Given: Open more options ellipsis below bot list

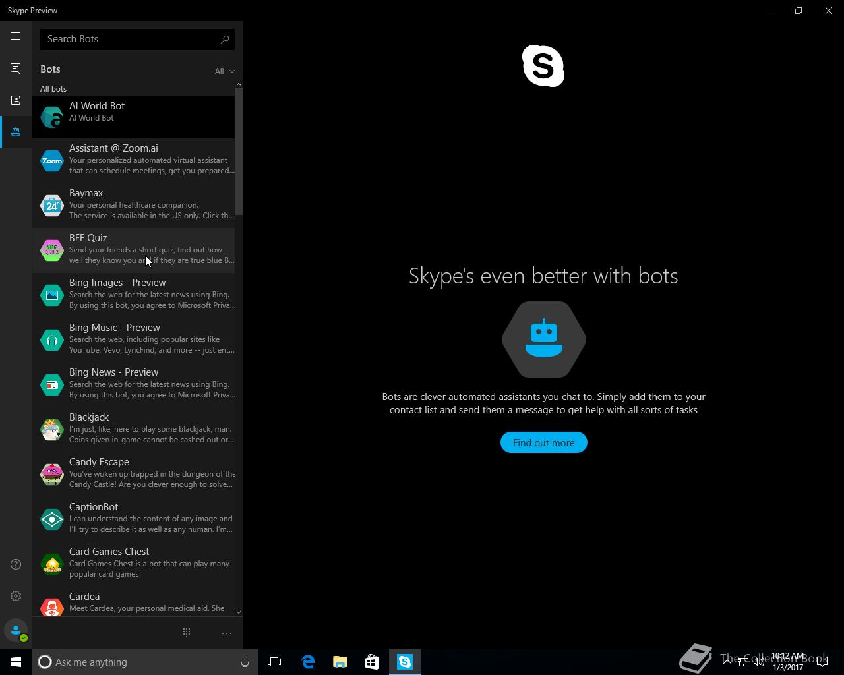Looking at the screenshot, I should (x=227, y=633).
